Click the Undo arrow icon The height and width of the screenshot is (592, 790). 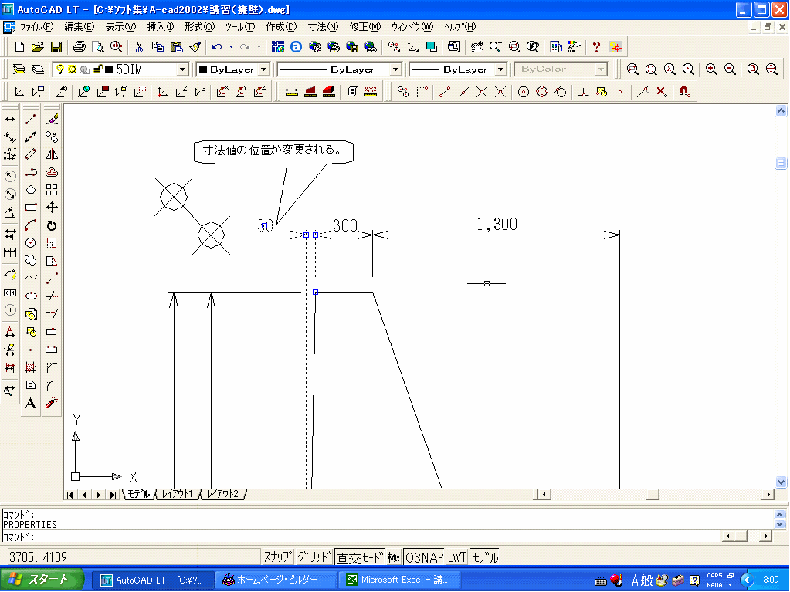[217, 47]
